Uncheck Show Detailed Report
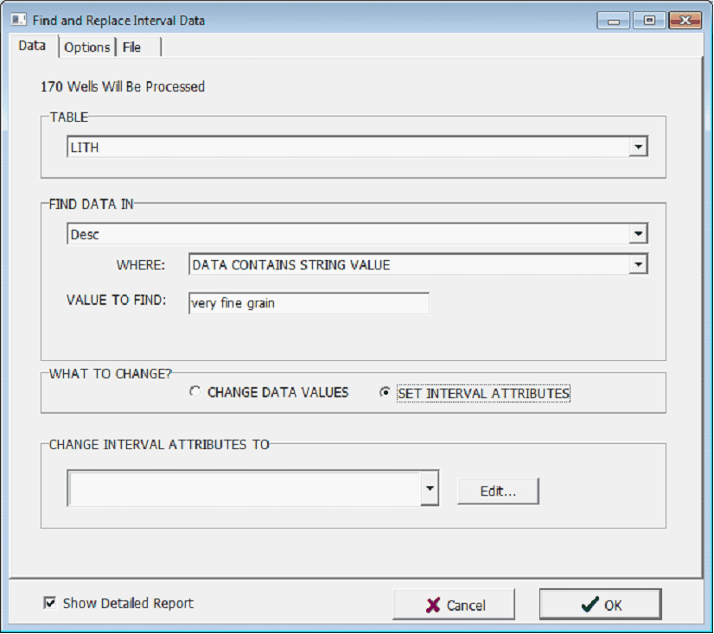This screenshot has width=714, height=634. [x=50, y=603]
